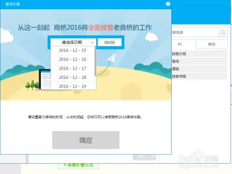Select date 2016 - 12 - 19
Image resolution: width=232 pixels, height=174 pixels.
(x=72, y=86)
